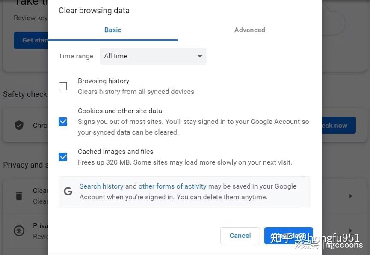
Task: Open the Time range dropdown
Action: pyautogui.click(x=153, y=56)
